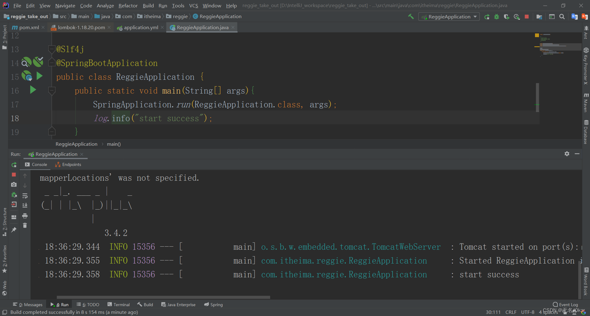Rerun ReggieApplication in Run panel

click(x=14, y=165)
